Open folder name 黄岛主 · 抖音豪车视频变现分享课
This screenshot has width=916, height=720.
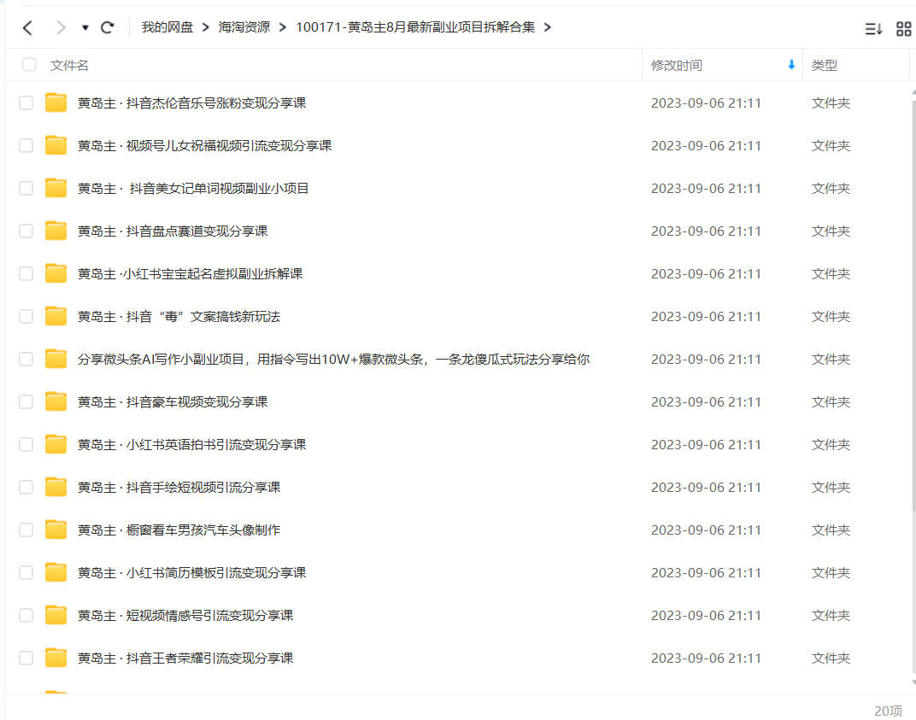click(173, 401)
